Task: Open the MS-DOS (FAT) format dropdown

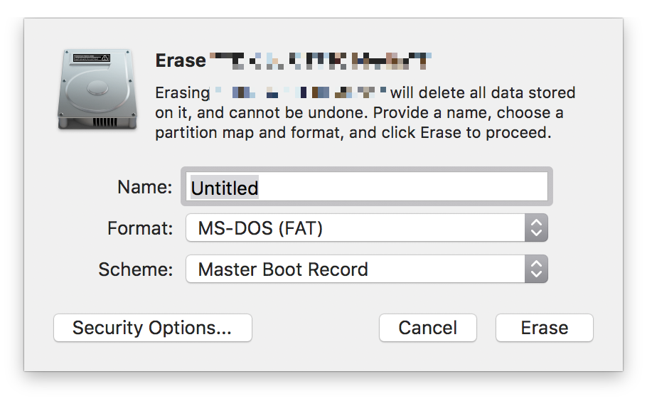Action: click(355, 228)
